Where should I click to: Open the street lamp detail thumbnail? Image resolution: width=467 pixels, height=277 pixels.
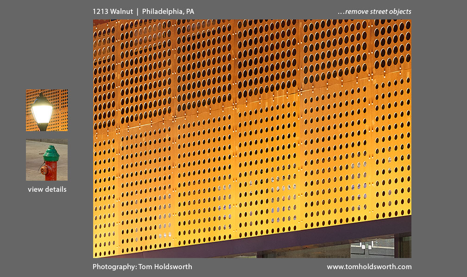(x=47, y=110)
